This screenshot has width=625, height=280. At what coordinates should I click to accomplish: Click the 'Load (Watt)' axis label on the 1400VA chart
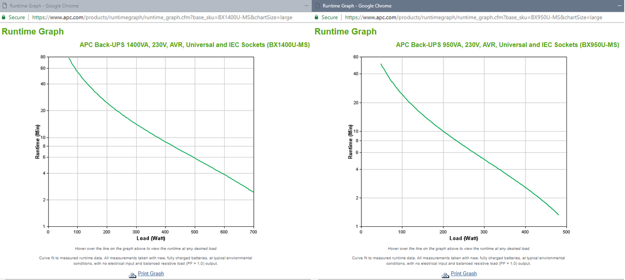pos(150,239)
